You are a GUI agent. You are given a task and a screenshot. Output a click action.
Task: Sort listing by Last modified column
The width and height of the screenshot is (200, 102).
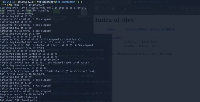[x=136, y=29]
